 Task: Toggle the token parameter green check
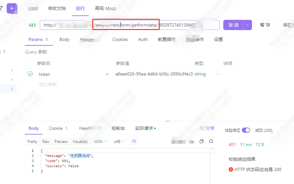(x=30, y=74)
